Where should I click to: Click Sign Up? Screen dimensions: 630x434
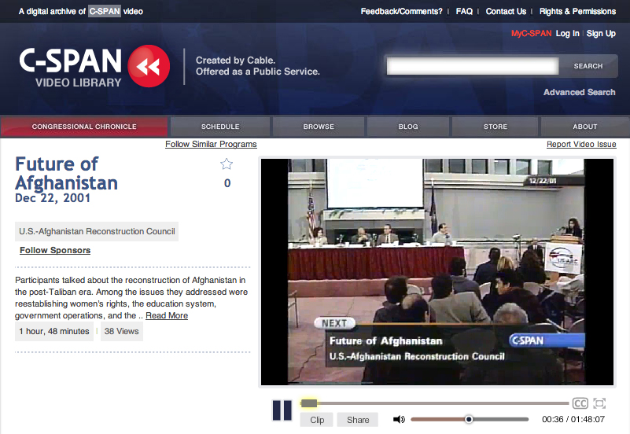[601, 33]
